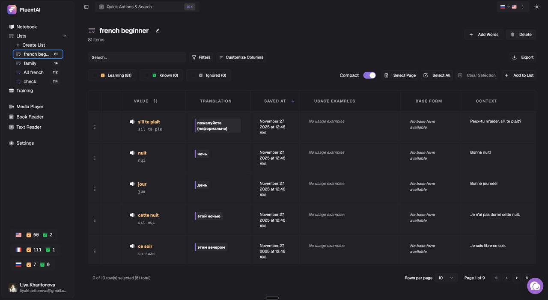Viewport: 548px width, 300px height.
Task: Sort by Value column arrows
Action: point(155,101)
